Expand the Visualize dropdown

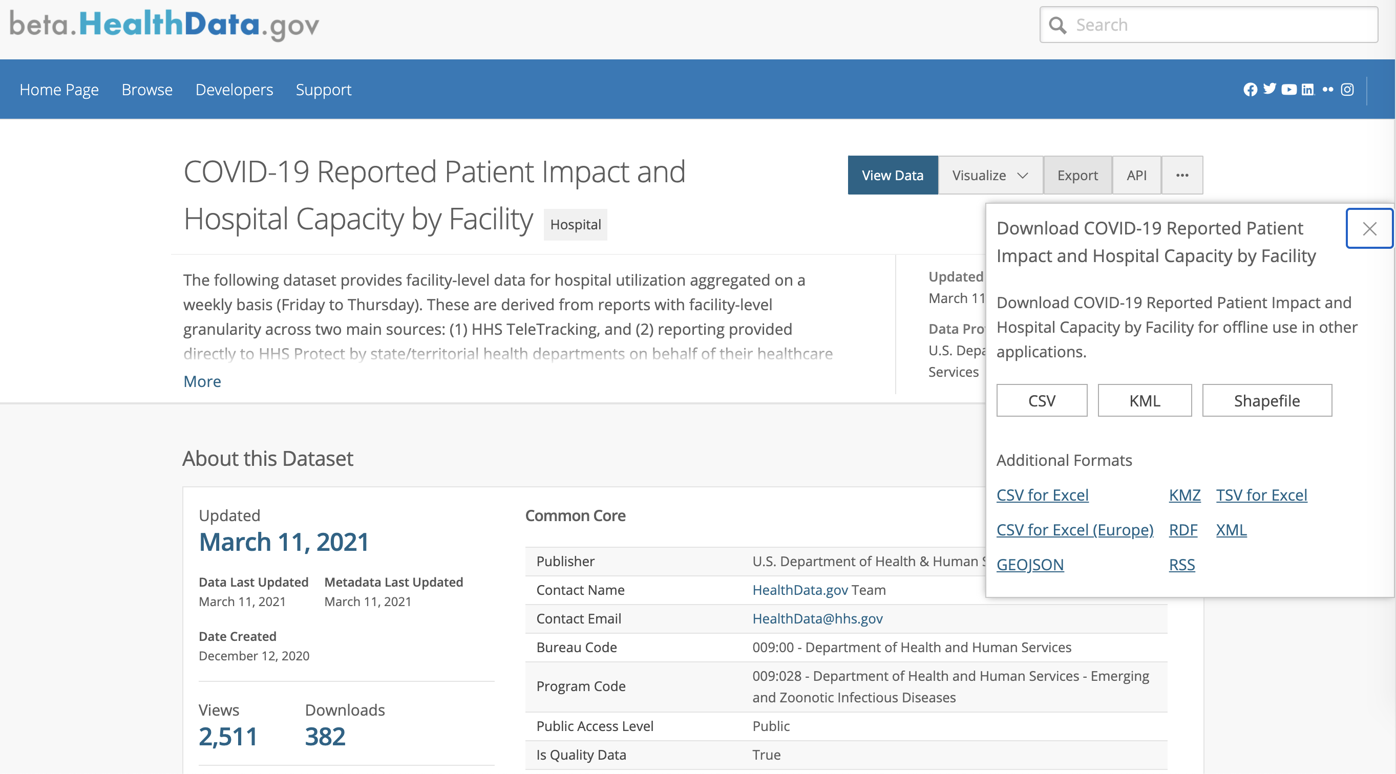coord(989,175)
